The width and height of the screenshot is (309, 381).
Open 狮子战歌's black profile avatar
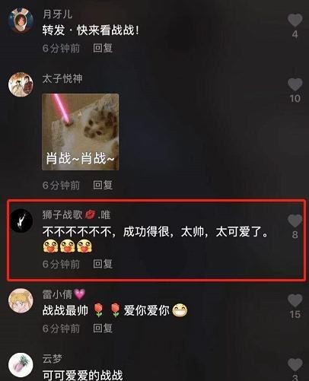(21, 221)
